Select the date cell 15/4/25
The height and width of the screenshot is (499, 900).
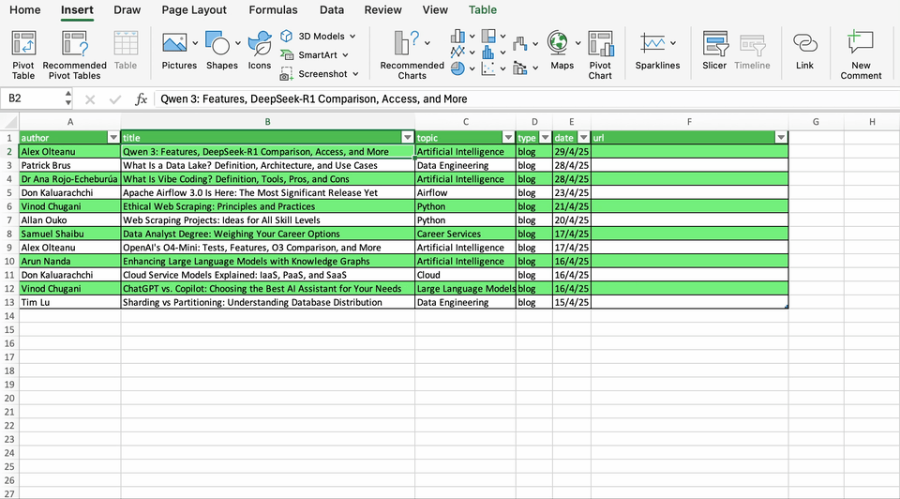571,303
